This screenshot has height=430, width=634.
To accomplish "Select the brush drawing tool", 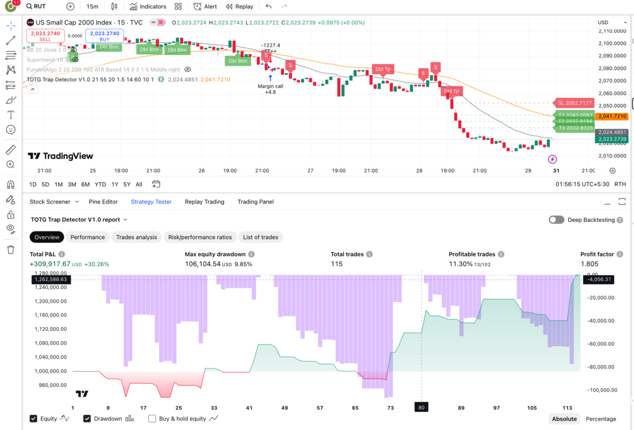I will coord(11,100).
